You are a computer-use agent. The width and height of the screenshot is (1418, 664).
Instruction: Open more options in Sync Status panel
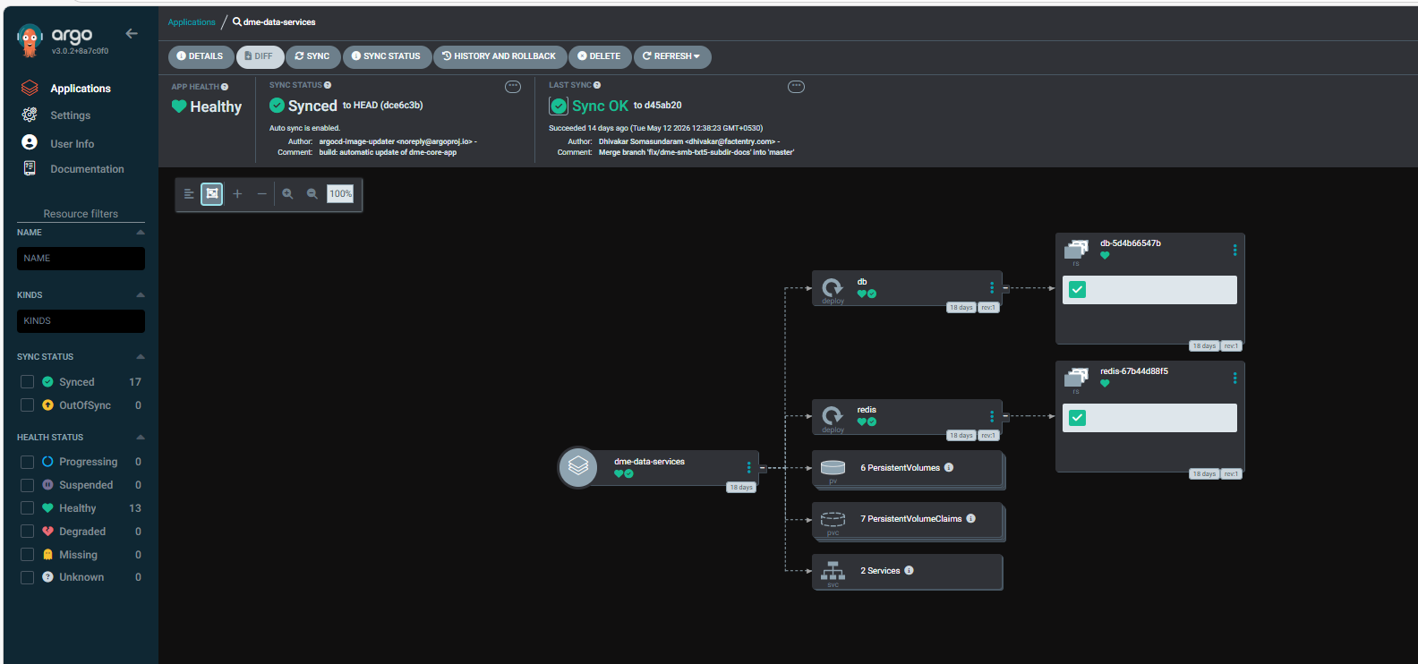click(x=513, y=87)
